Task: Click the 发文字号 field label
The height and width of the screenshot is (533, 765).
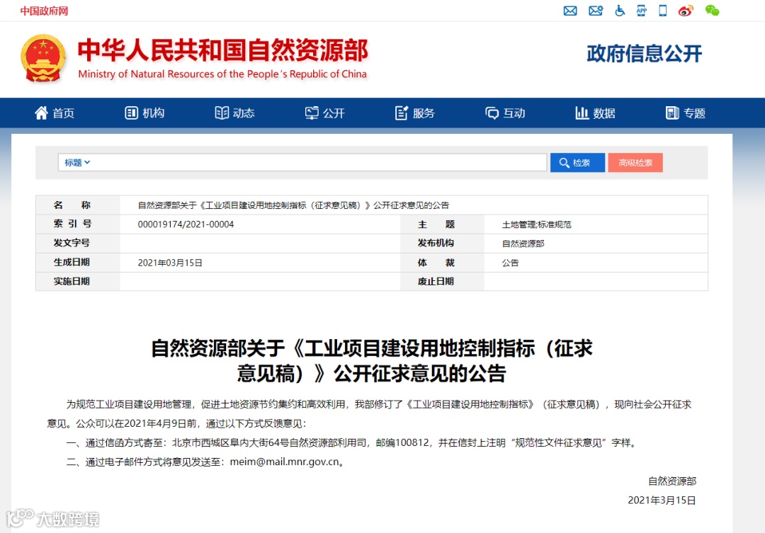Action: (72, 243)
